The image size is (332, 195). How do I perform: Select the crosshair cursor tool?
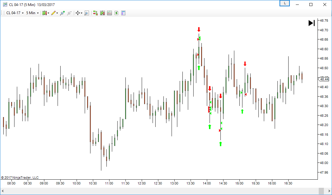coord(78,13)
